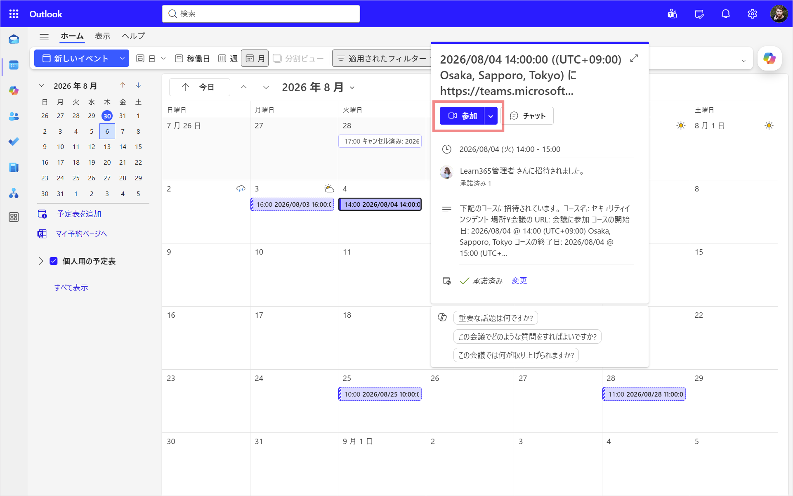The height and width of the screenshot is (496, 793).
Task: Switch to 稼働日 view
Action: pos(192,59)
